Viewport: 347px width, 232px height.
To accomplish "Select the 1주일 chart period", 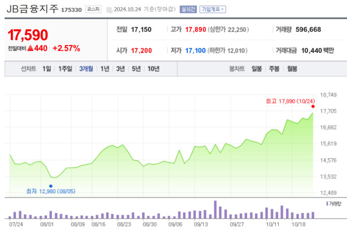I will 65,69.
